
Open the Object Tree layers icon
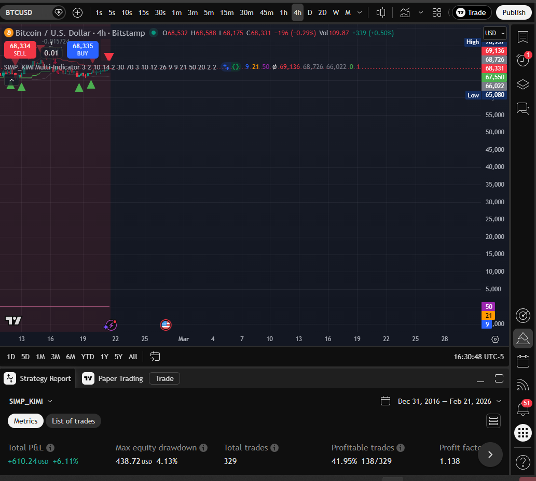coord(523,84)
